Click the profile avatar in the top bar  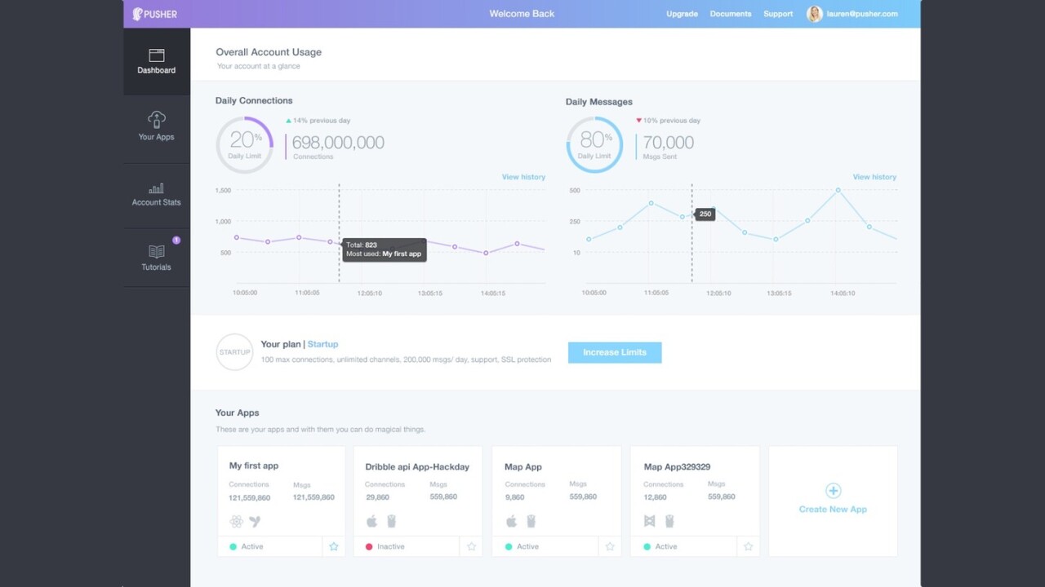click(814, 13)
